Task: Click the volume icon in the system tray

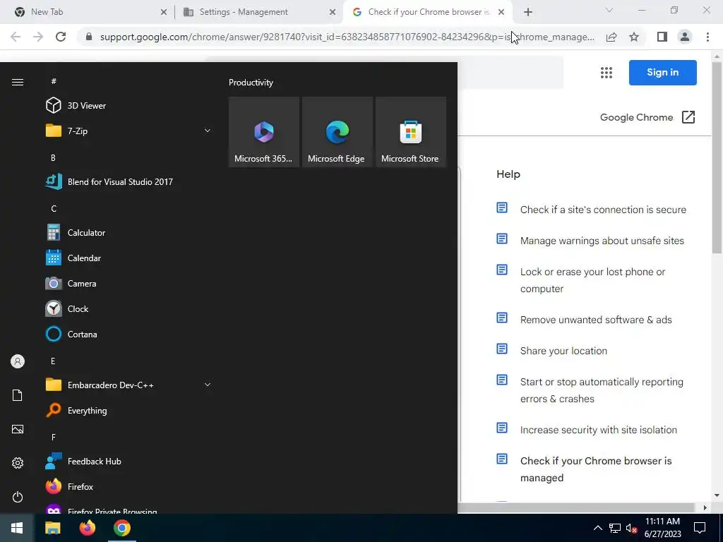Action: [x=632, y=528]
